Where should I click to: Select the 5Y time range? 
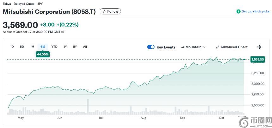click(75, 47)
